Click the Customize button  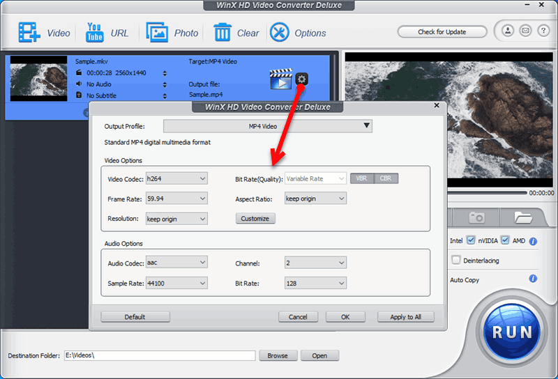(x=255, y=218)
